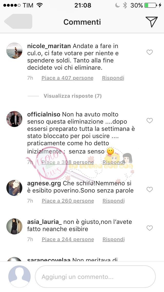
Task: Tap the paper plane send icon
Action: point(151,22)
